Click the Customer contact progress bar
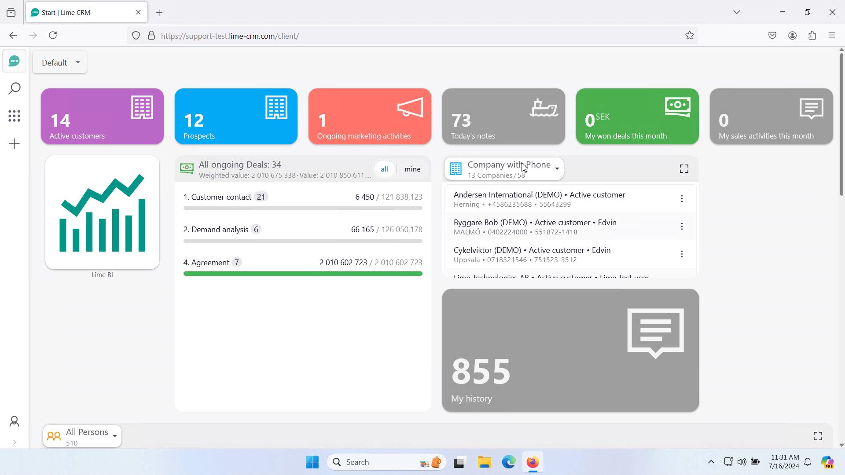 tap(303, 208)
